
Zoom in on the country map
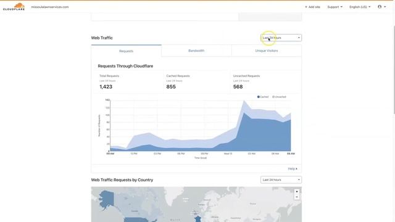297,192
